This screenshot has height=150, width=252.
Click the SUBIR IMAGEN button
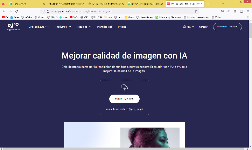click(x=124, y=99)
